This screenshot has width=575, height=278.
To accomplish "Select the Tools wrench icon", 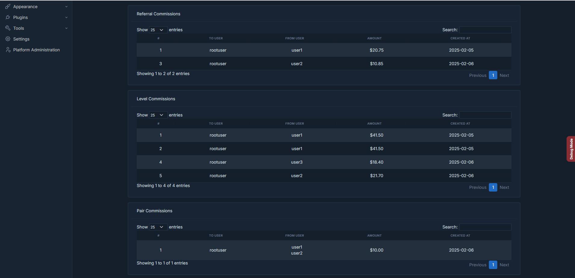I will click(x=8, y=28).
